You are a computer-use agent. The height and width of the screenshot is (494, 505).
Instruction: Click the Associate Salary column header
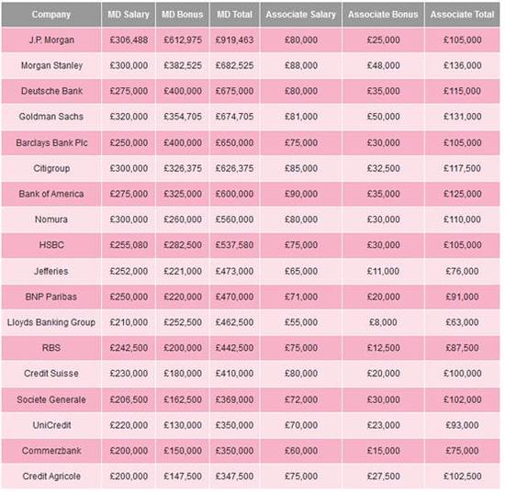[x=301, y=15]
